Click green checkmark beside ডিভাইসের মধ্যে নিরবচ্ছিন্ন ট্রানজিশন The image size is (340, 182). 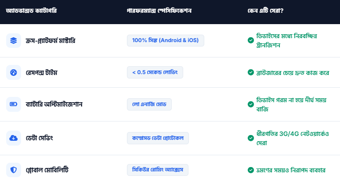pyautogui.click(x=250, y=40)
